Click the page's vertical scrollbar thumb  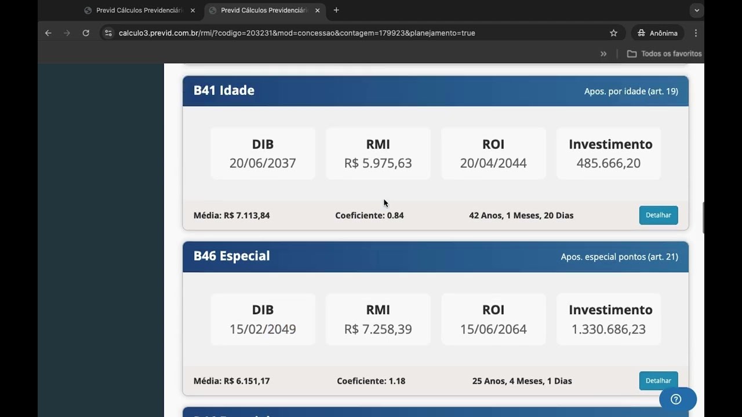(703, 218)
